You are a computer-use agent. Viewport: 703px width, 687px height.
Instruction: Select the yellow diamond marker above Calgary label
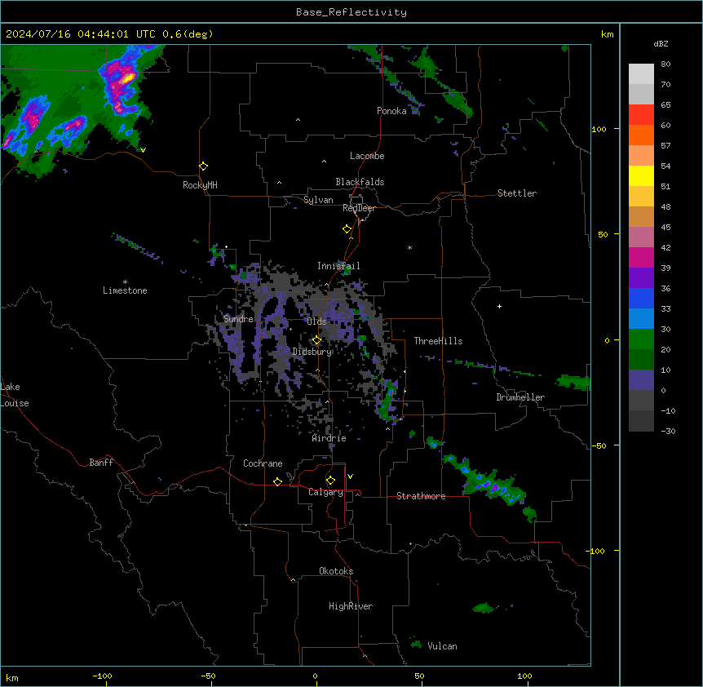[x=330, y=481]
